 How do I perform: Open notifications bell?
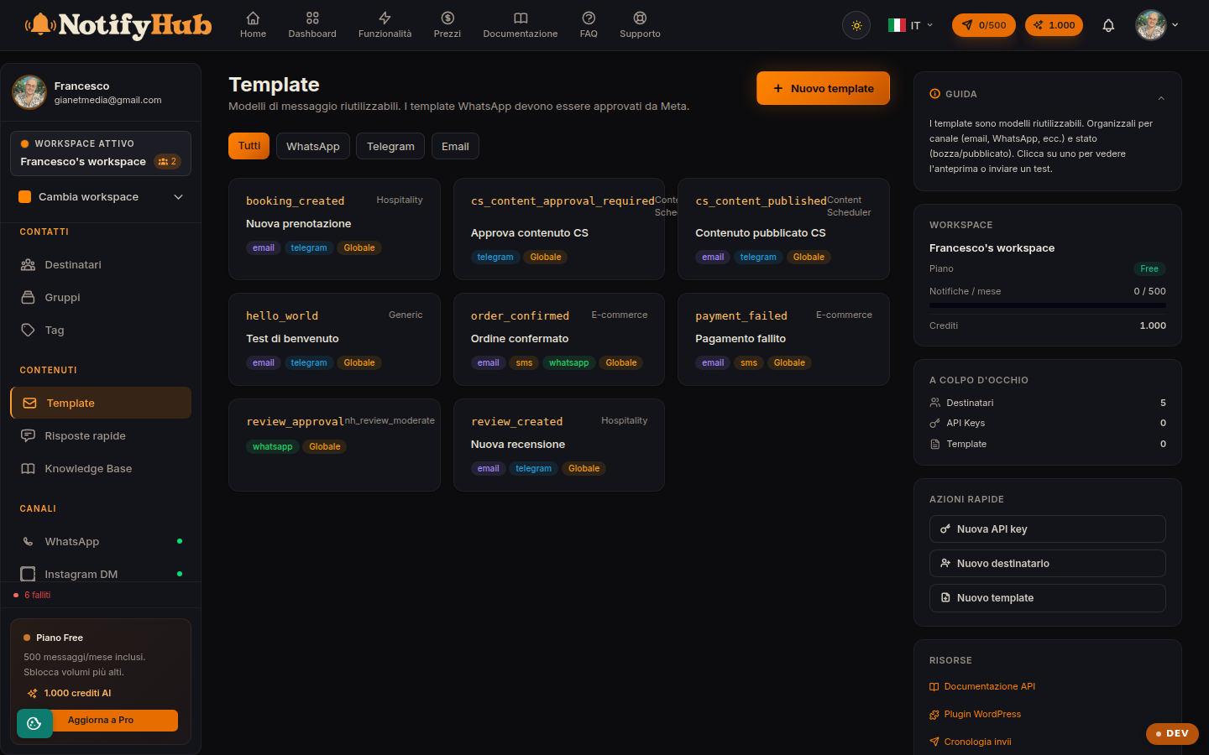point(1108,25)
